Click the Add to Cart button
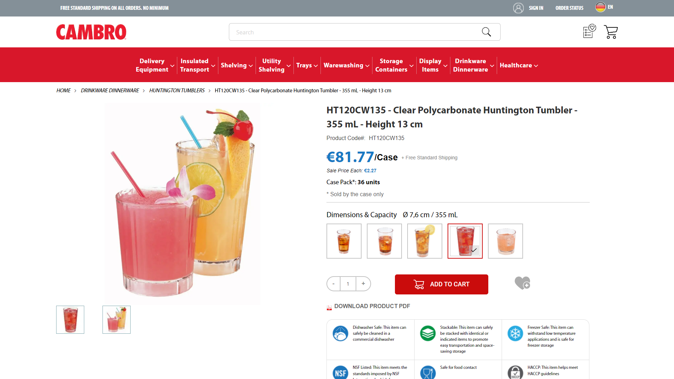 [x=441, y=284]
